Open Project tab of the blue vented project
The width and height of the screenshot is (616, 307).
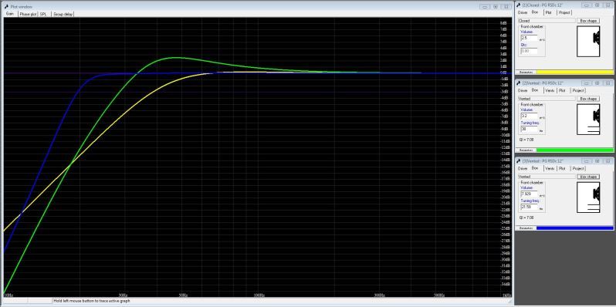578,168
